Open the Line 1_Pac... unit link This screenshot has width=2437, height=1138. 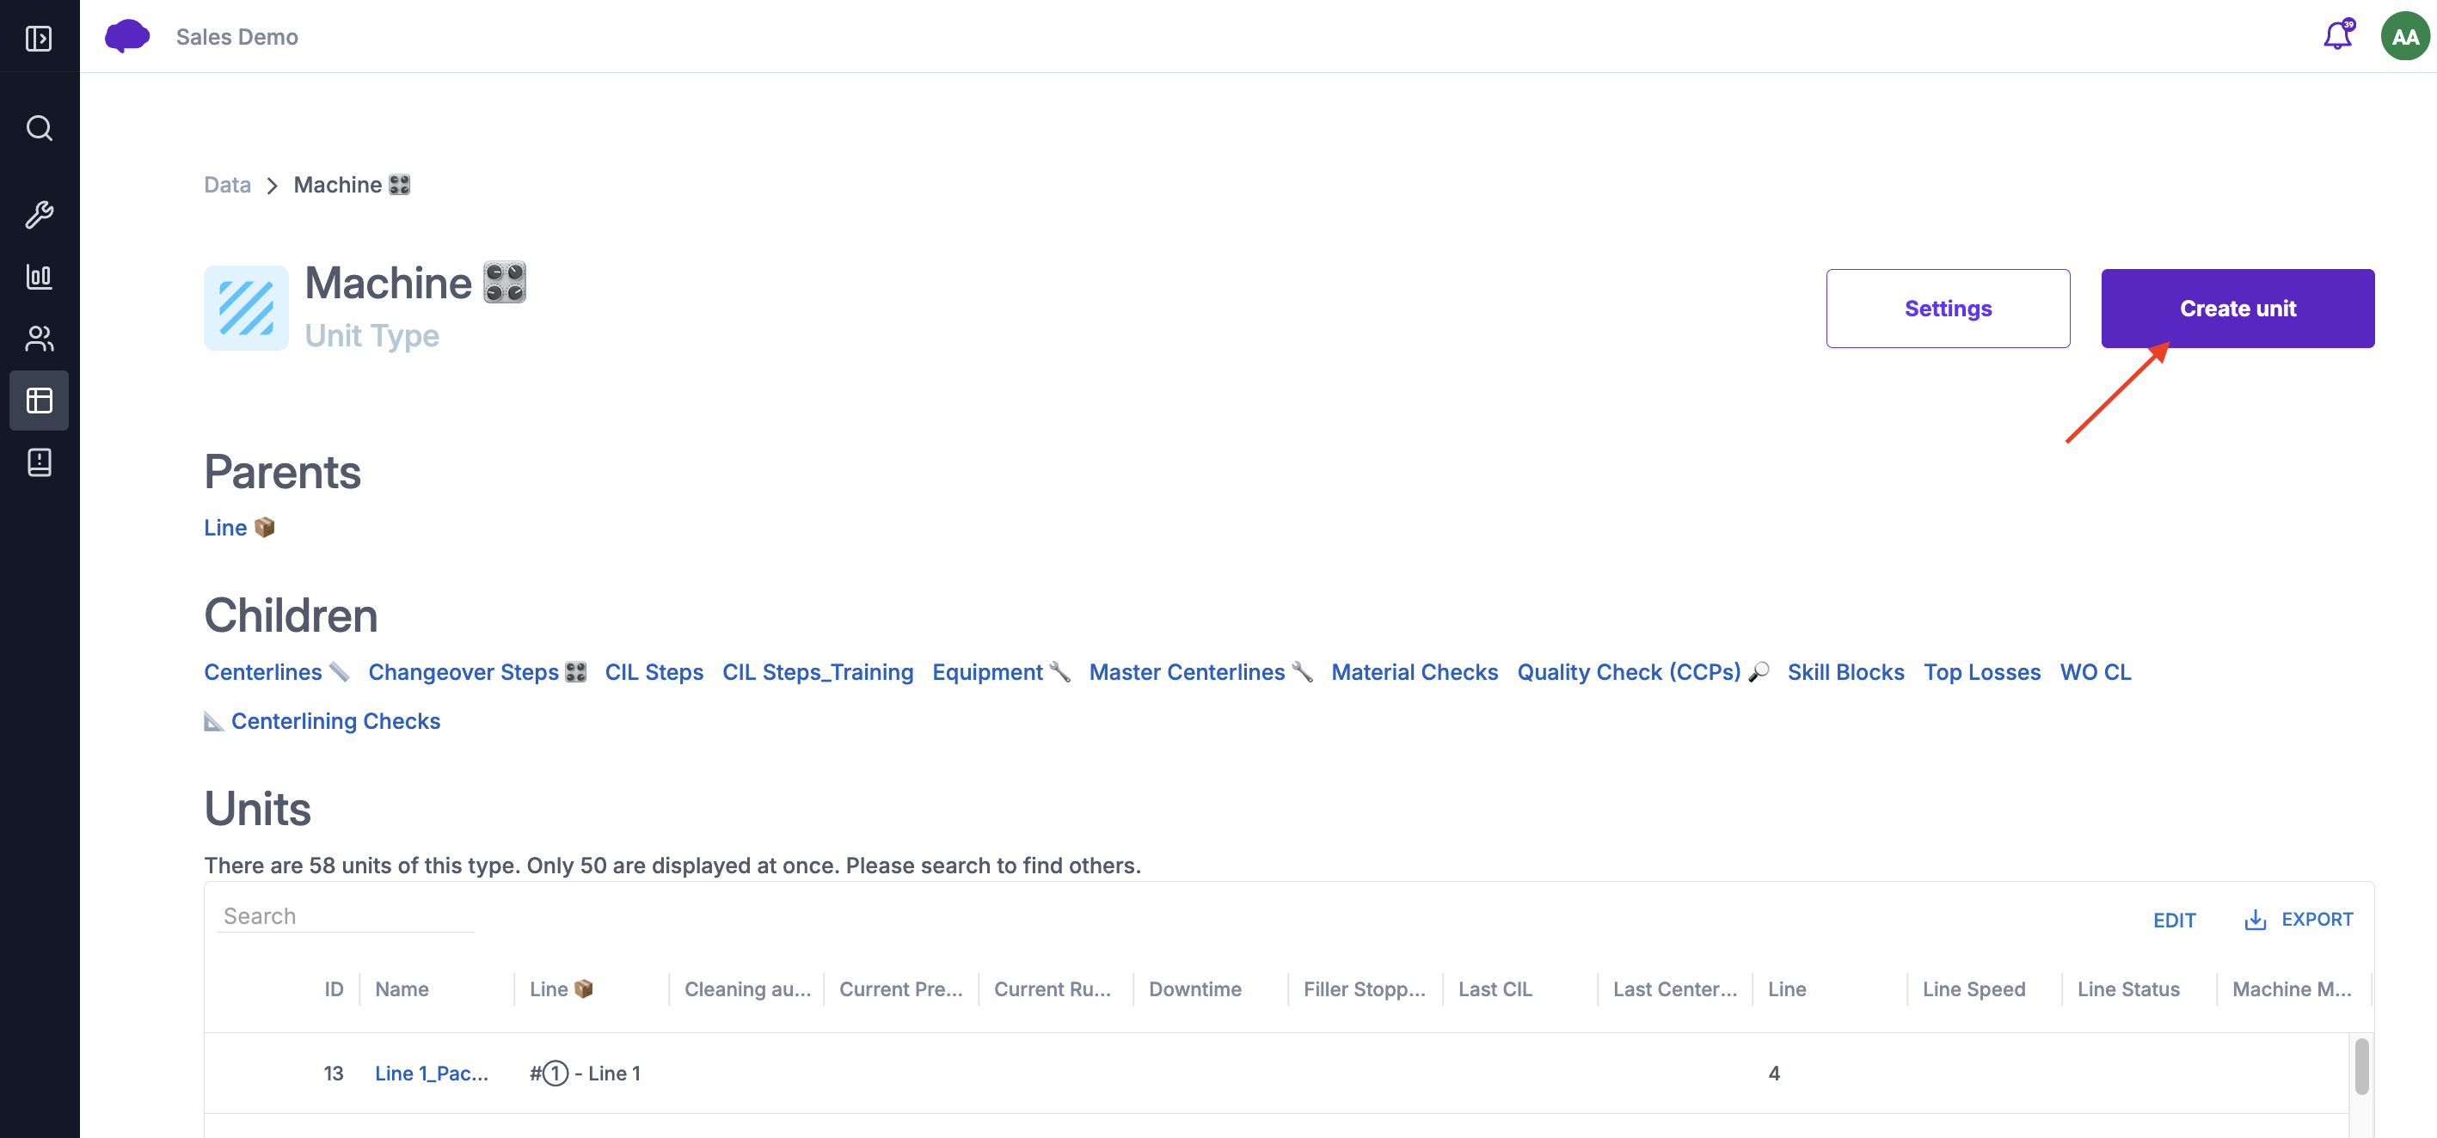[x=432, y=1073]
